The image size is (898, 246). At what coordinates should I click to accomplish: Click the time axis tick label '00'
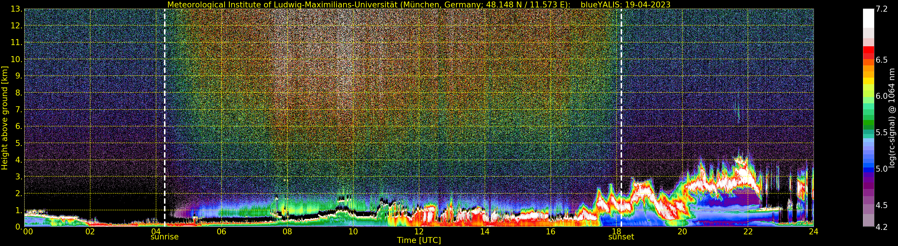28,231
